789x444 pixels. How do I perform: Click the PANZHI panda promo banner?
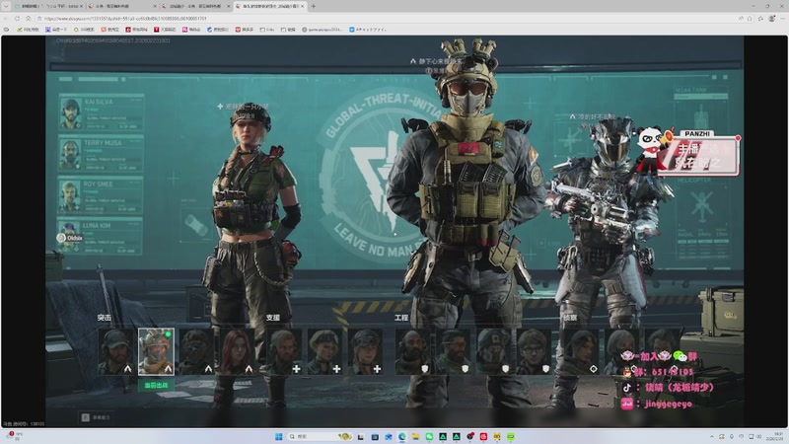(689, 151)
